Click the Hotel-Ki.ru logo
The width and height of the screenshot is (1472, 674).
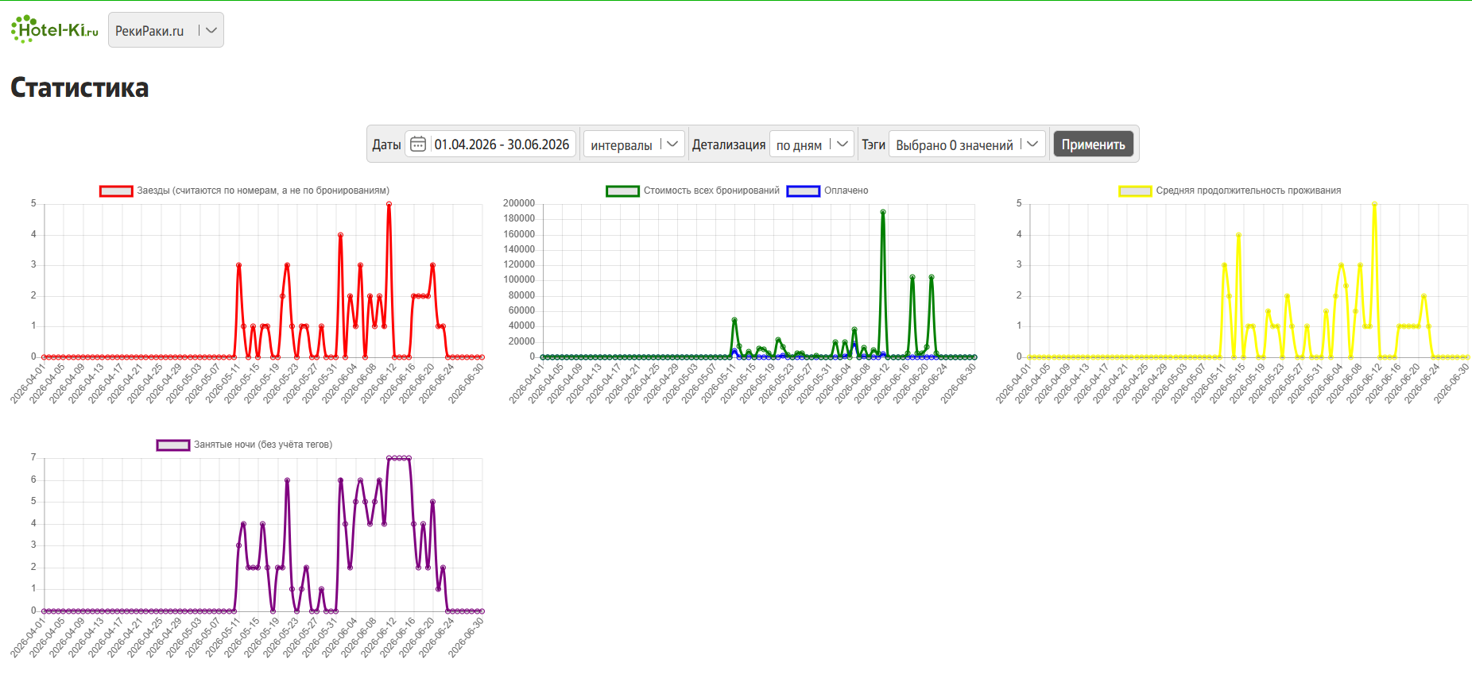55,29
